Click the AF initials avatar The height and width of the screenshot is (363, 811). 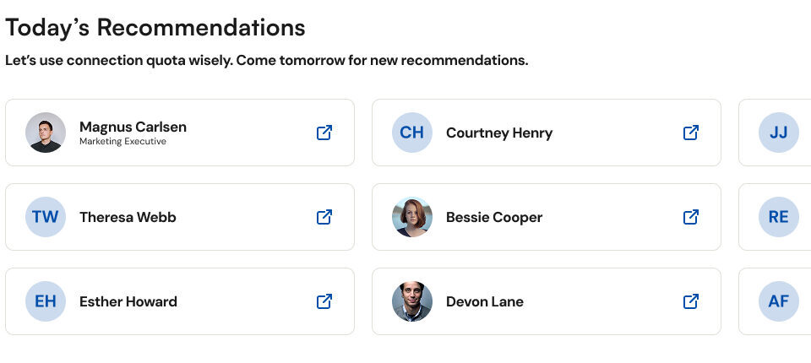pyautogui.click(x=778, y=301)
